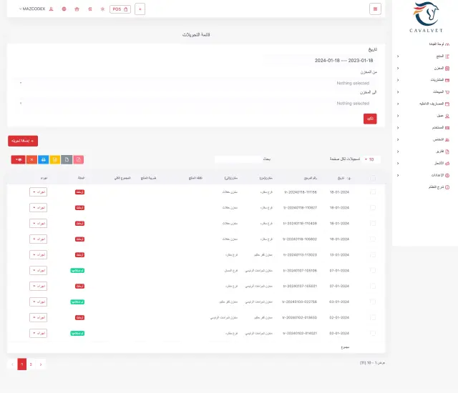Open the action dropdown in the first table row
This screenshot has height=393, width=458.
[38, 191]
